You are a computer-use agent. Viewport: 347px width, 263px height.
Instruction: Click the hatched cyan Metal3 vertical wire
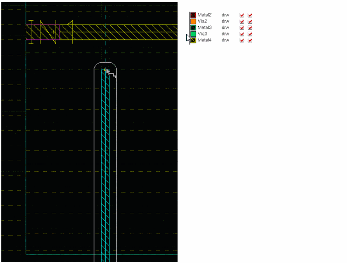[105, 166]
